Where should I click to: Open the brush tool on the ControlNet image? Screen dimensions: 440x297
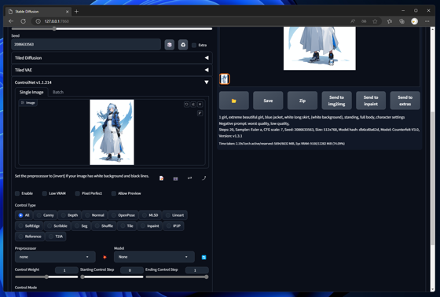[200, 113]
